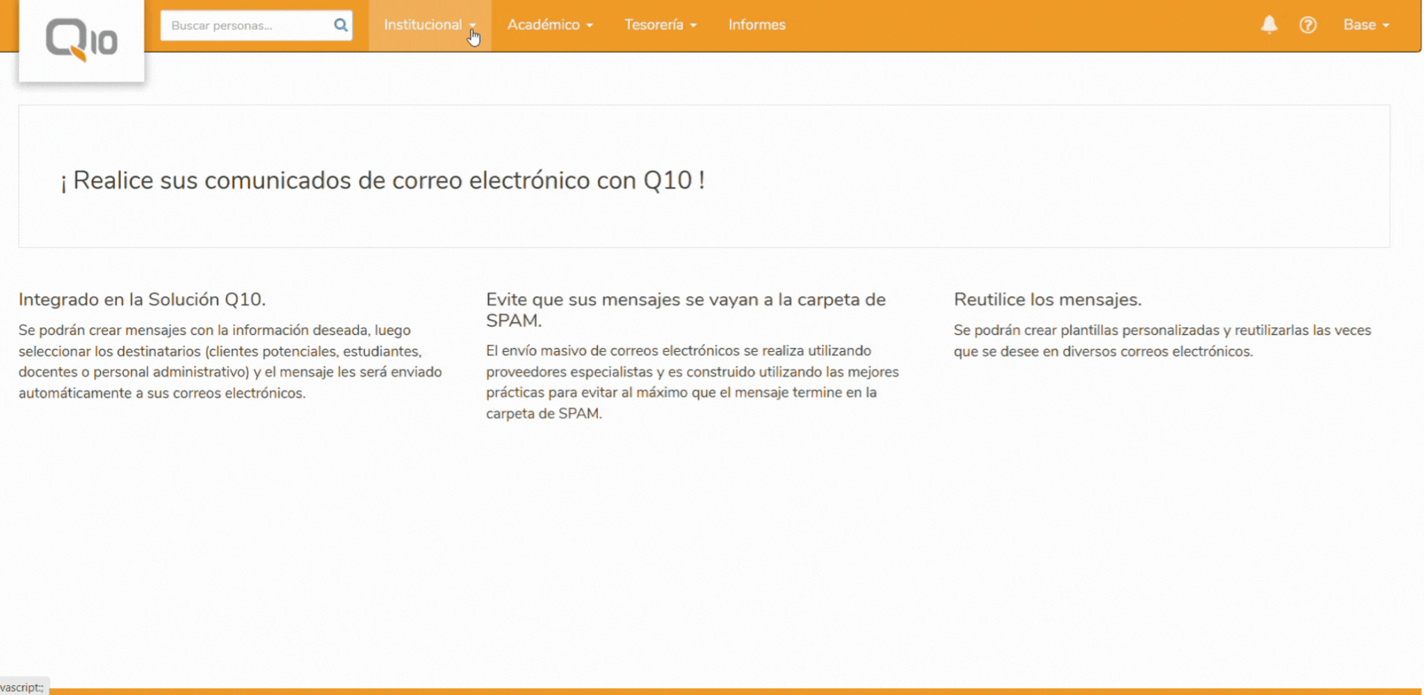Expand the Tesorería dropdown

click(x=660, y=25)
